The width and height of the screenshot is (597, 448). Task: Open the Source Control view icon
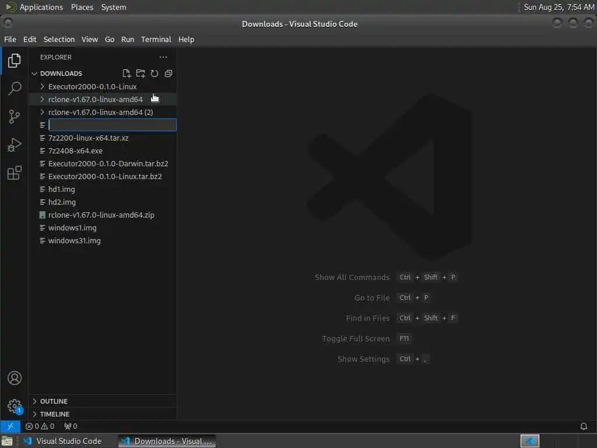14,117
